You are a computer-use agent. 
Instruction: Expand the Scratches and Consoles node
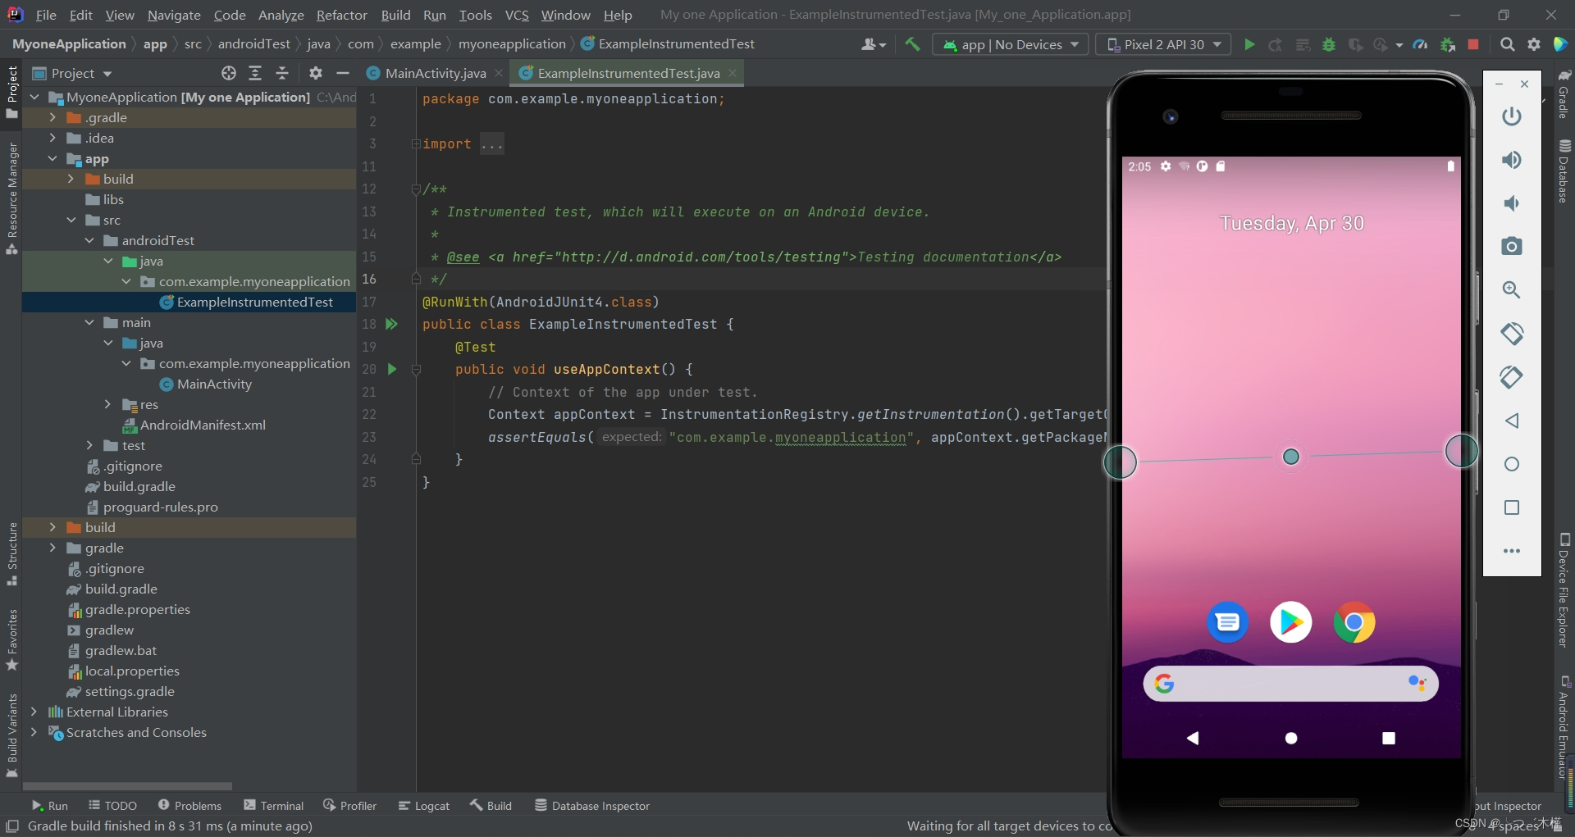pyautogui.click(x=34, y=734)
